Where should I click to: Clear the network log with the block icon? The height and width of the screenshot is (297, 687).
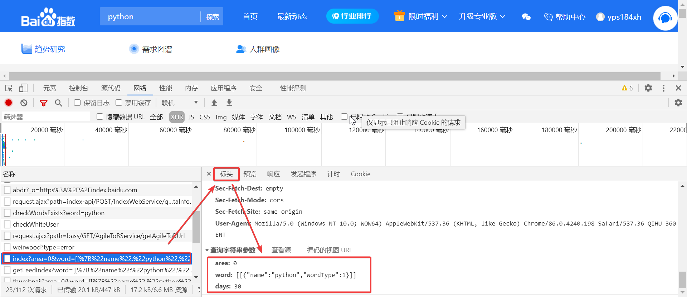point(24,103)
